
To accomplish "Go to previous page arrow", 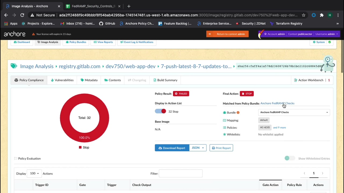I will click(304, 173).
